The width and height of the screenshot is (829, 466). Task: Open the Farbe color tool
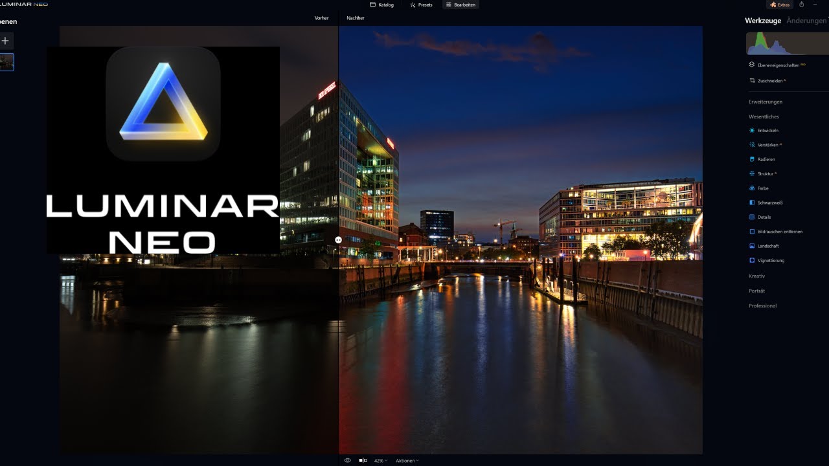(758, 188)
